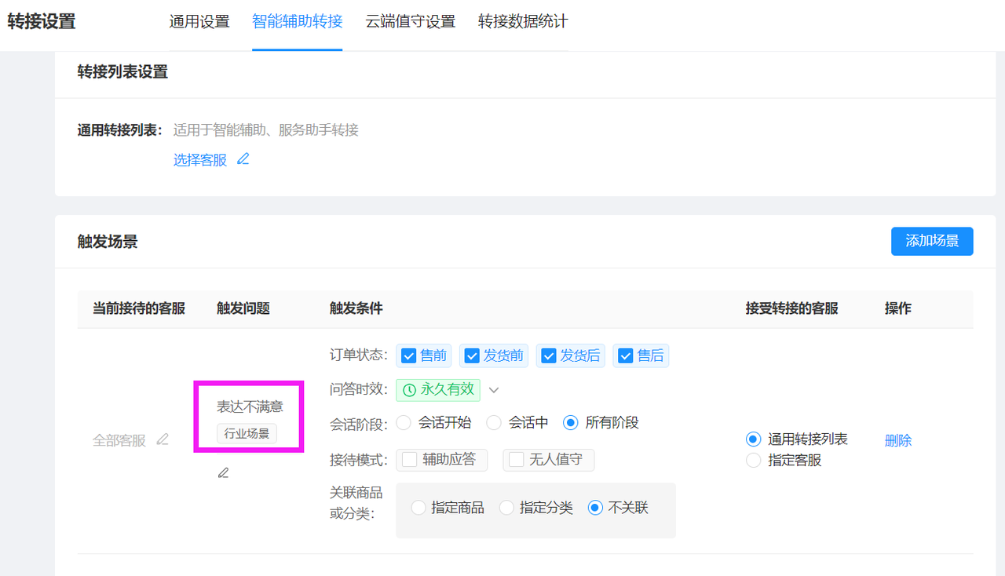Uncheck the 售前 order status checkbox

[408, 356]
